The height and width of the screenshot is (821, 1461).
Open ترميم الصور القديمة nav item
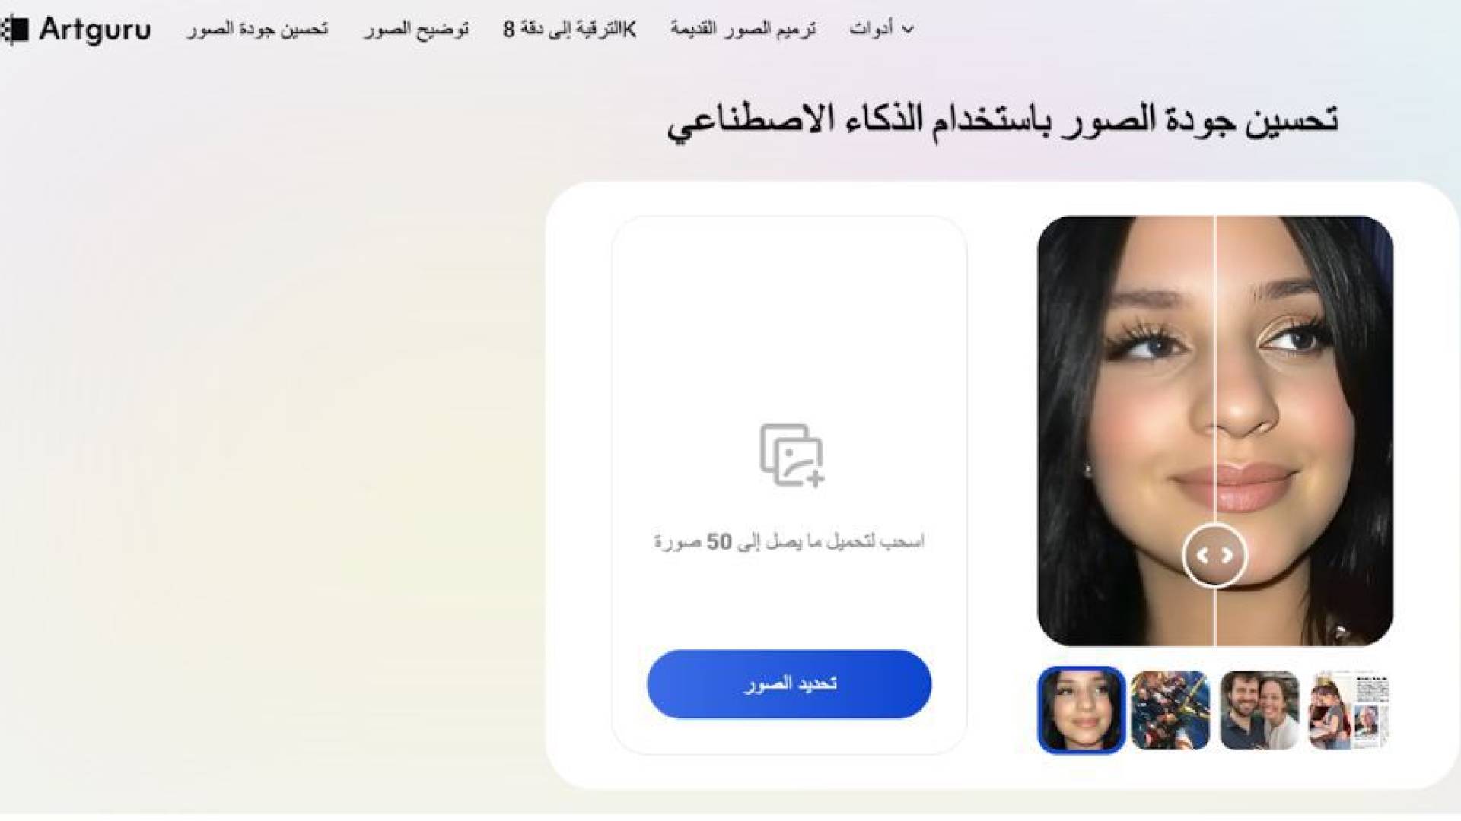(743, 29)
